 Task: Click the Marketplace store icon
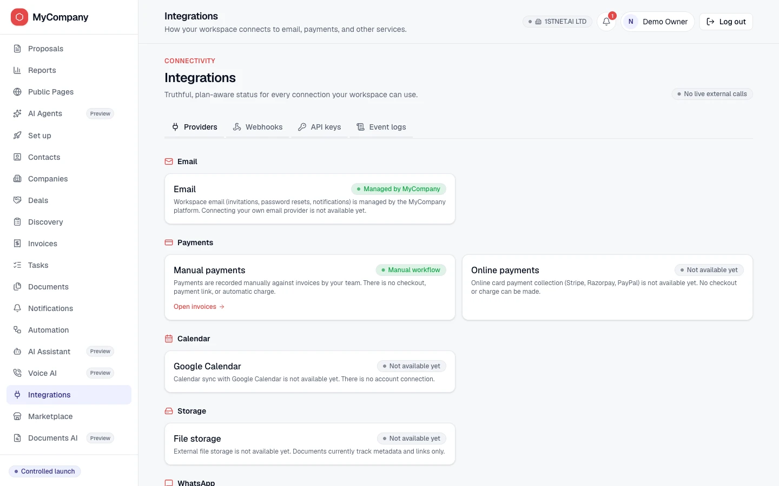pos(17,416)
